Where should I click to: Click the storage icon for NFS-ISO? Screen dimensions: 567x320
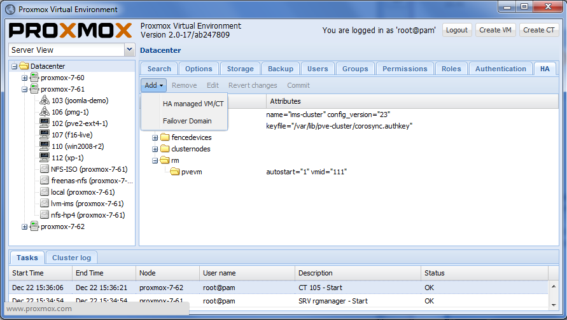[45, 169]
